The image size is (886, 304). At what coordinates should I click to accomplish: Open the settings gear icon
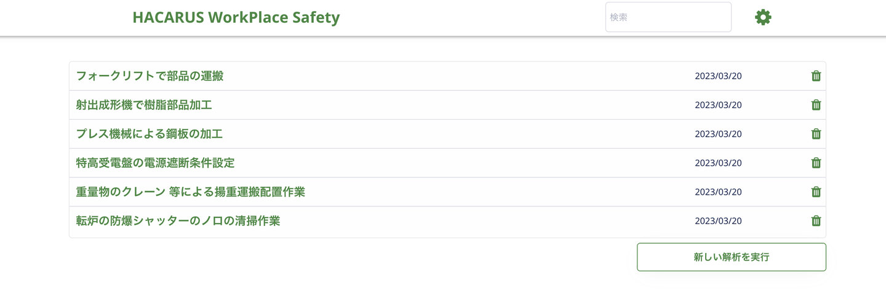pos(763,17)
